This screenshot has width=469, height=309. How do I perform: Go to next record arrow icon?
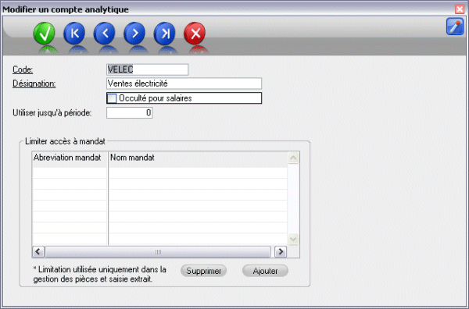134,34
